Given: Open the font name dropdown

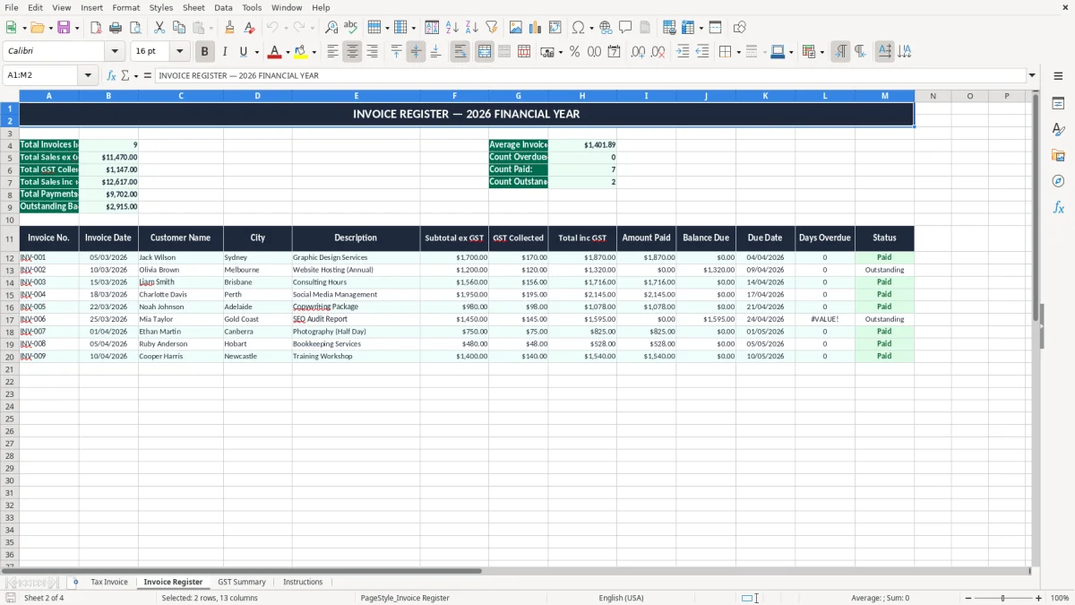Looking at the screenshot, I should pyautogui.click(x=115, y=52).
